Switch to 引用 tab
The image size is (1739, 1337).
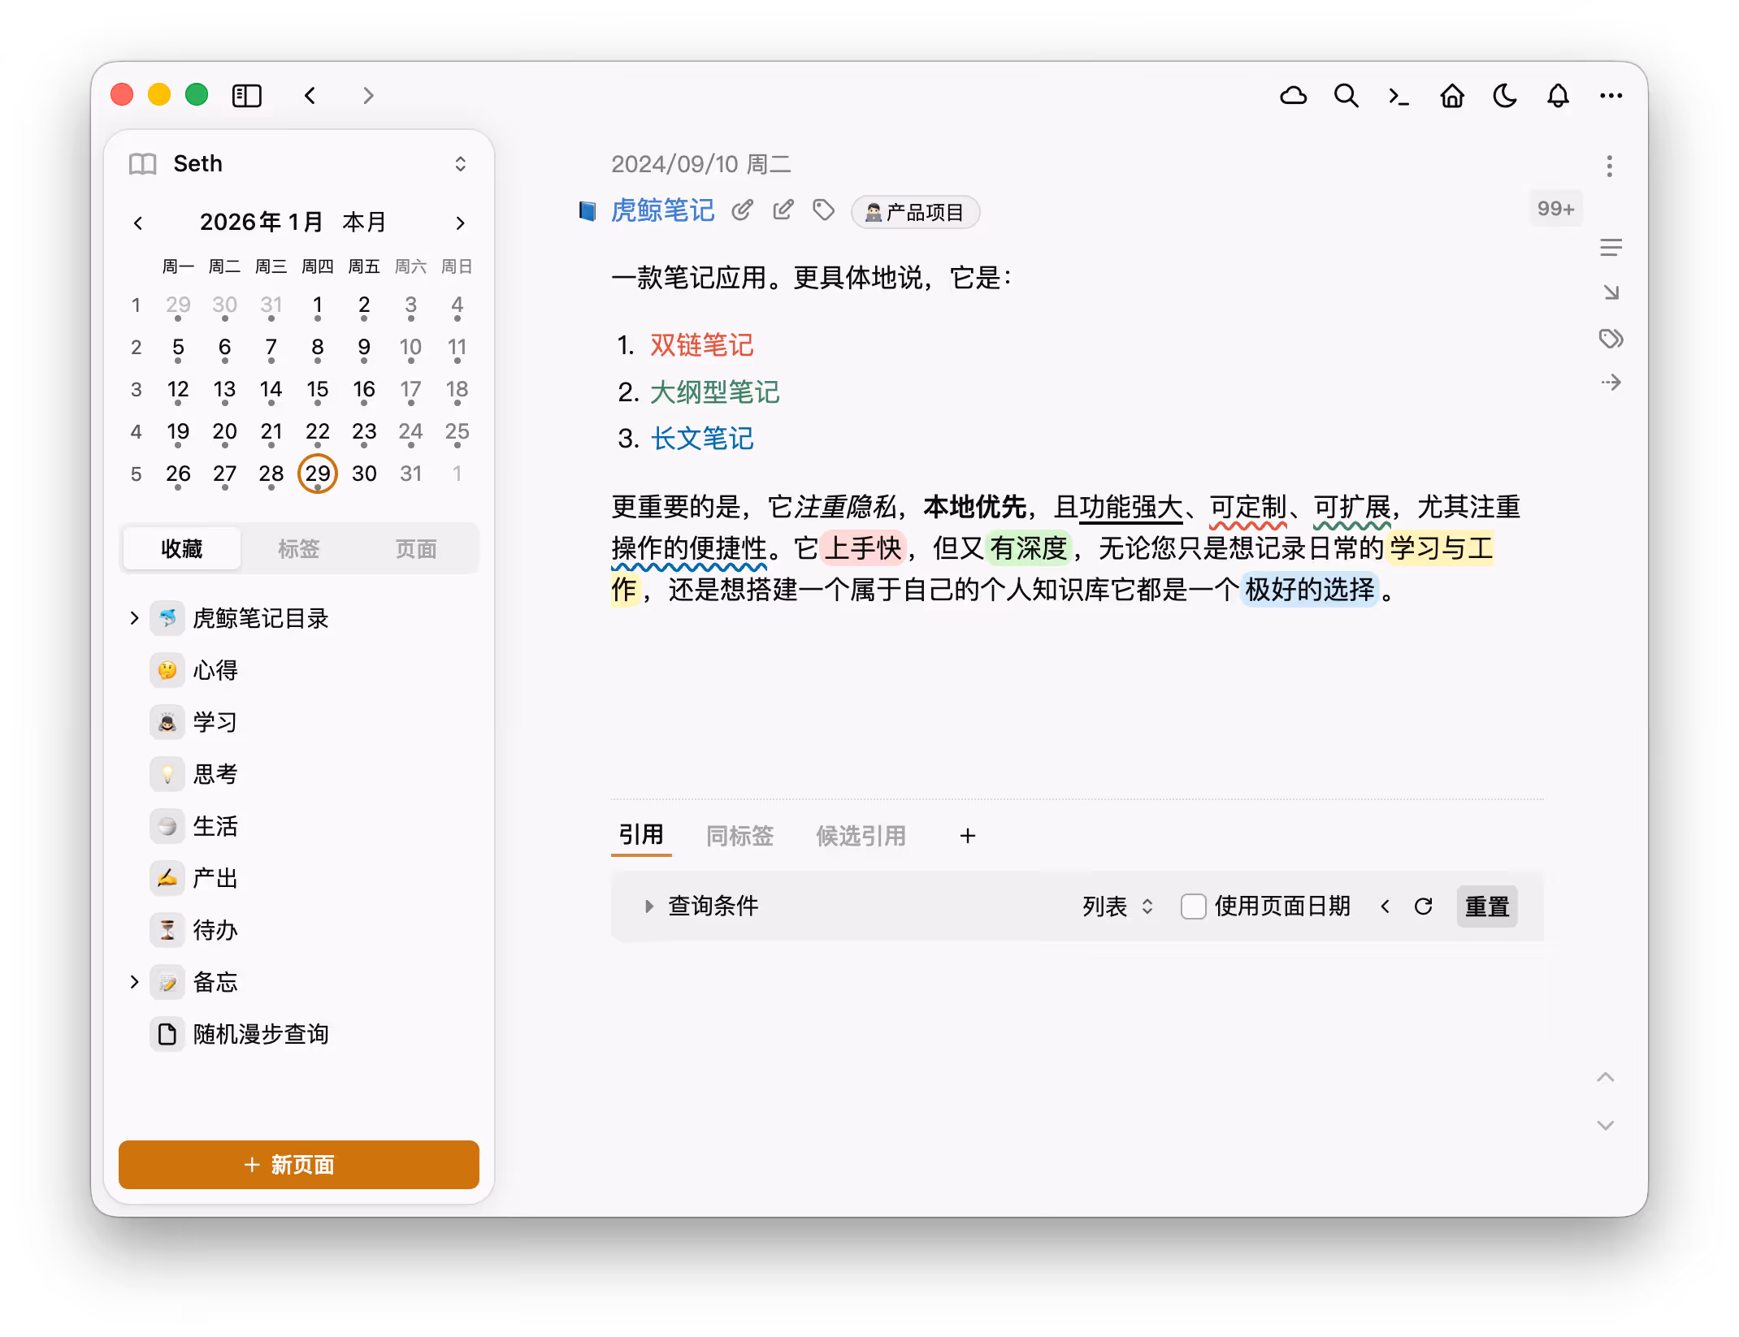click(641, 835)
